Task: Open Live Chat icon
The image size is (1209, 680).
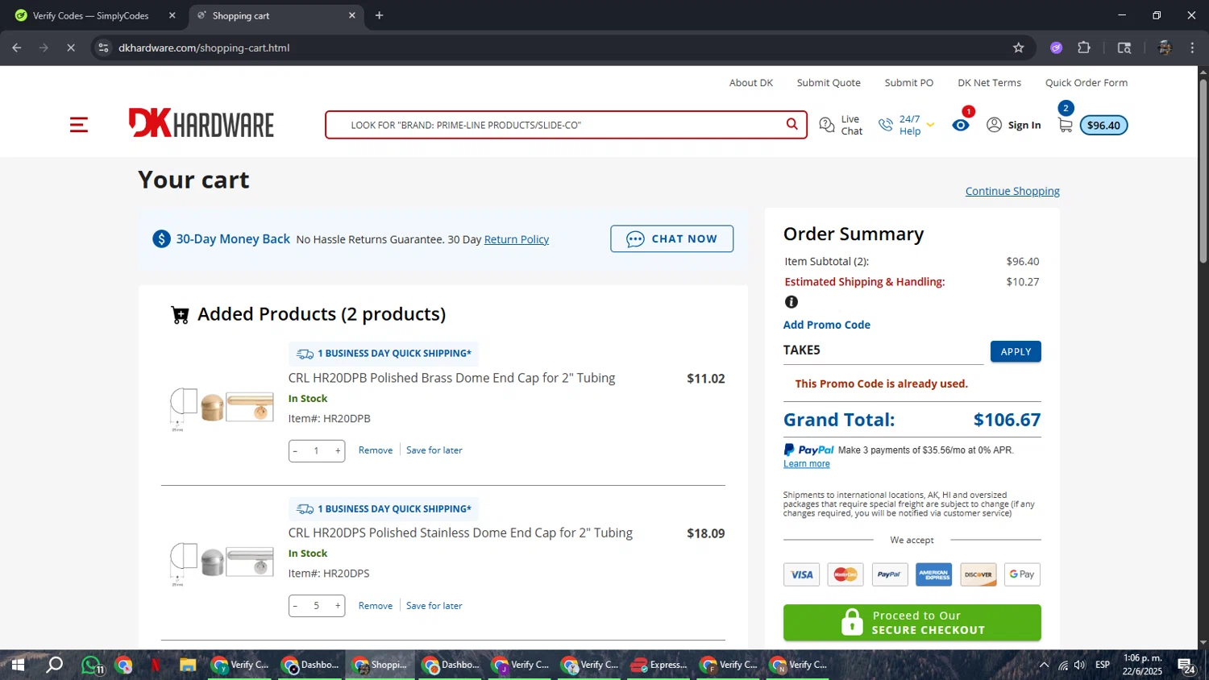Action: pos(827,125)
